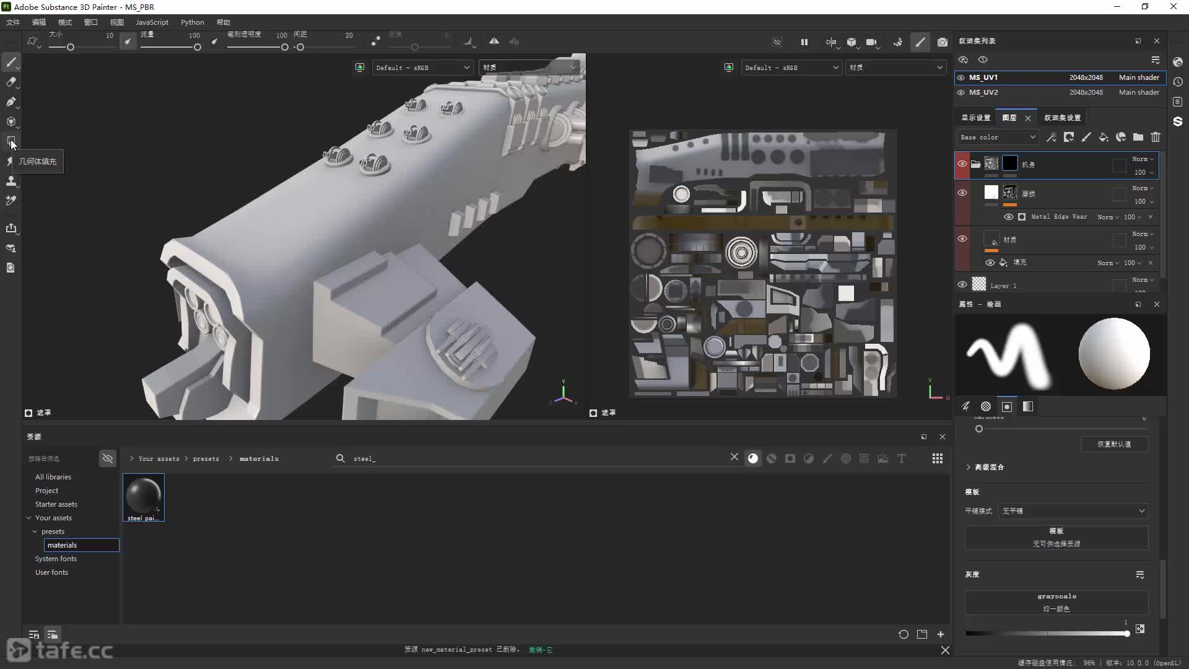The width and height of the screenshot is (1189, 669).
Task: Open the left viewport Default - sRGB dropdown
Action: pos(422,68)
